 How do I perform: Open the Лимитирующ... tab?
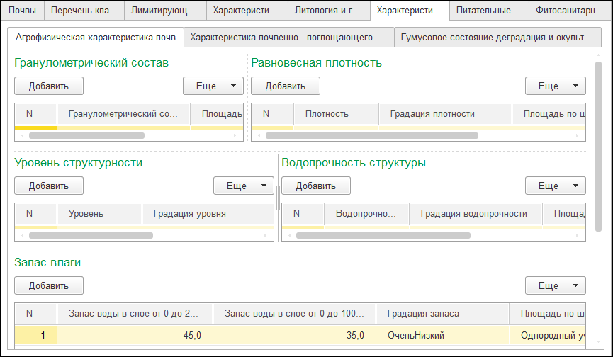click(166, 11)
